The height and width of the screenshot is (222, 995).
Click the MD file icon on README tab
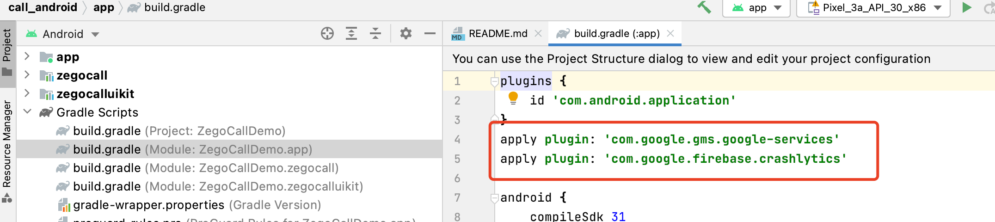[x=458, y=34]
